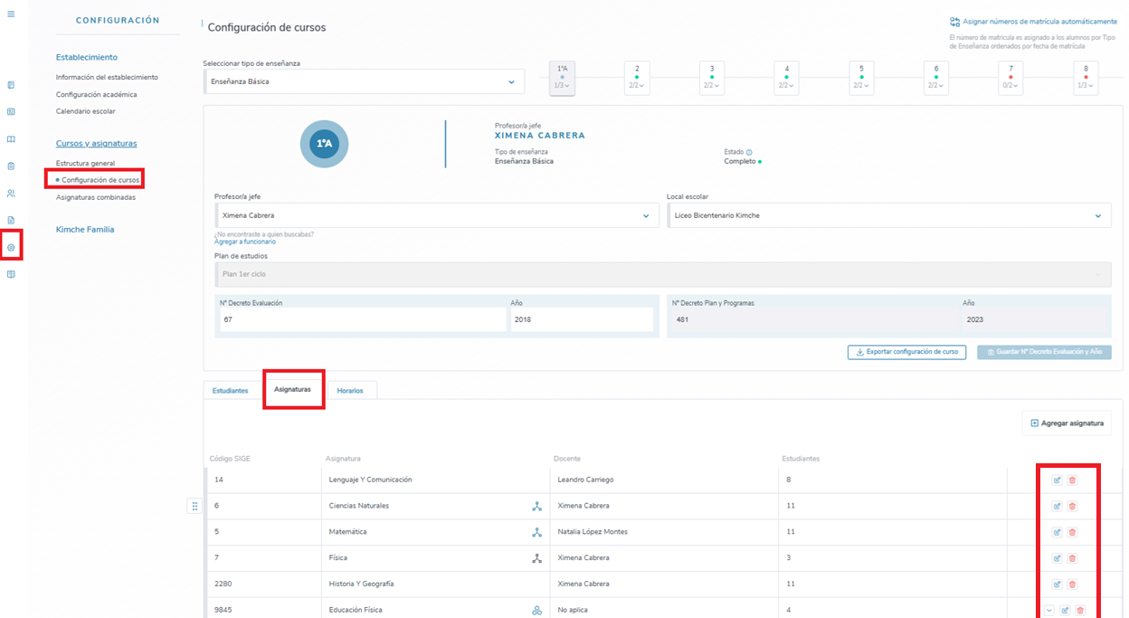
Task: Open Calendario escolar menu item
Action: 85,111
